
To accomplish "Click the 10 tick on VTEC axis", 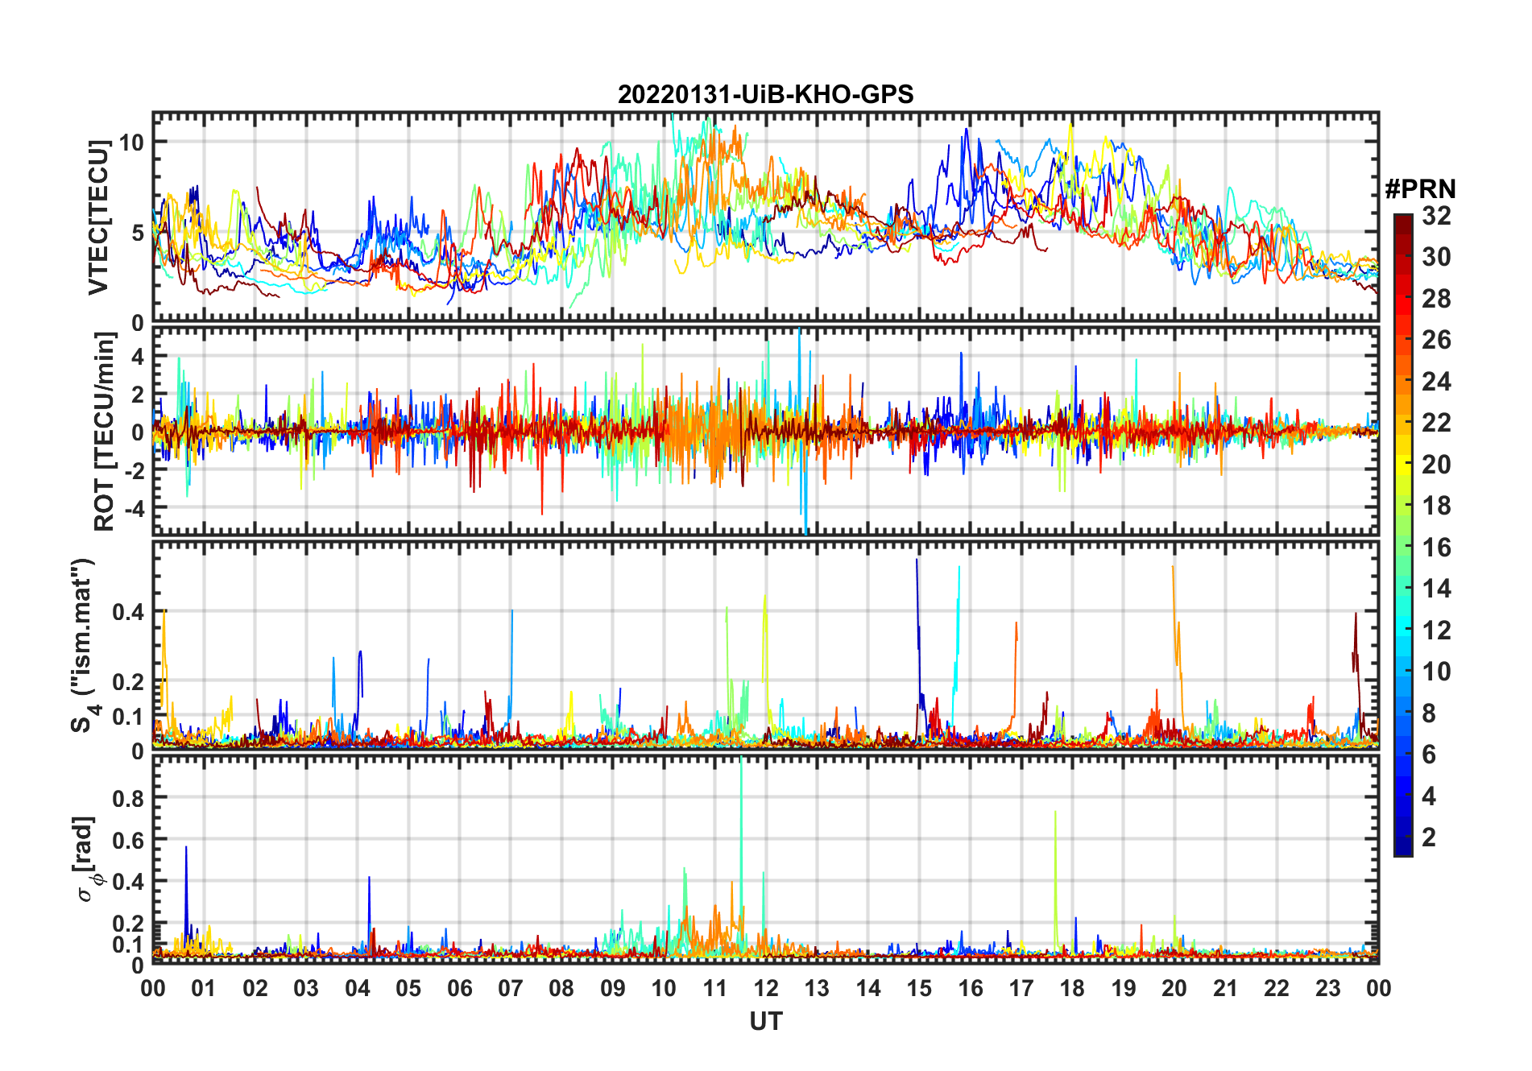I will [x=131, y=142].
